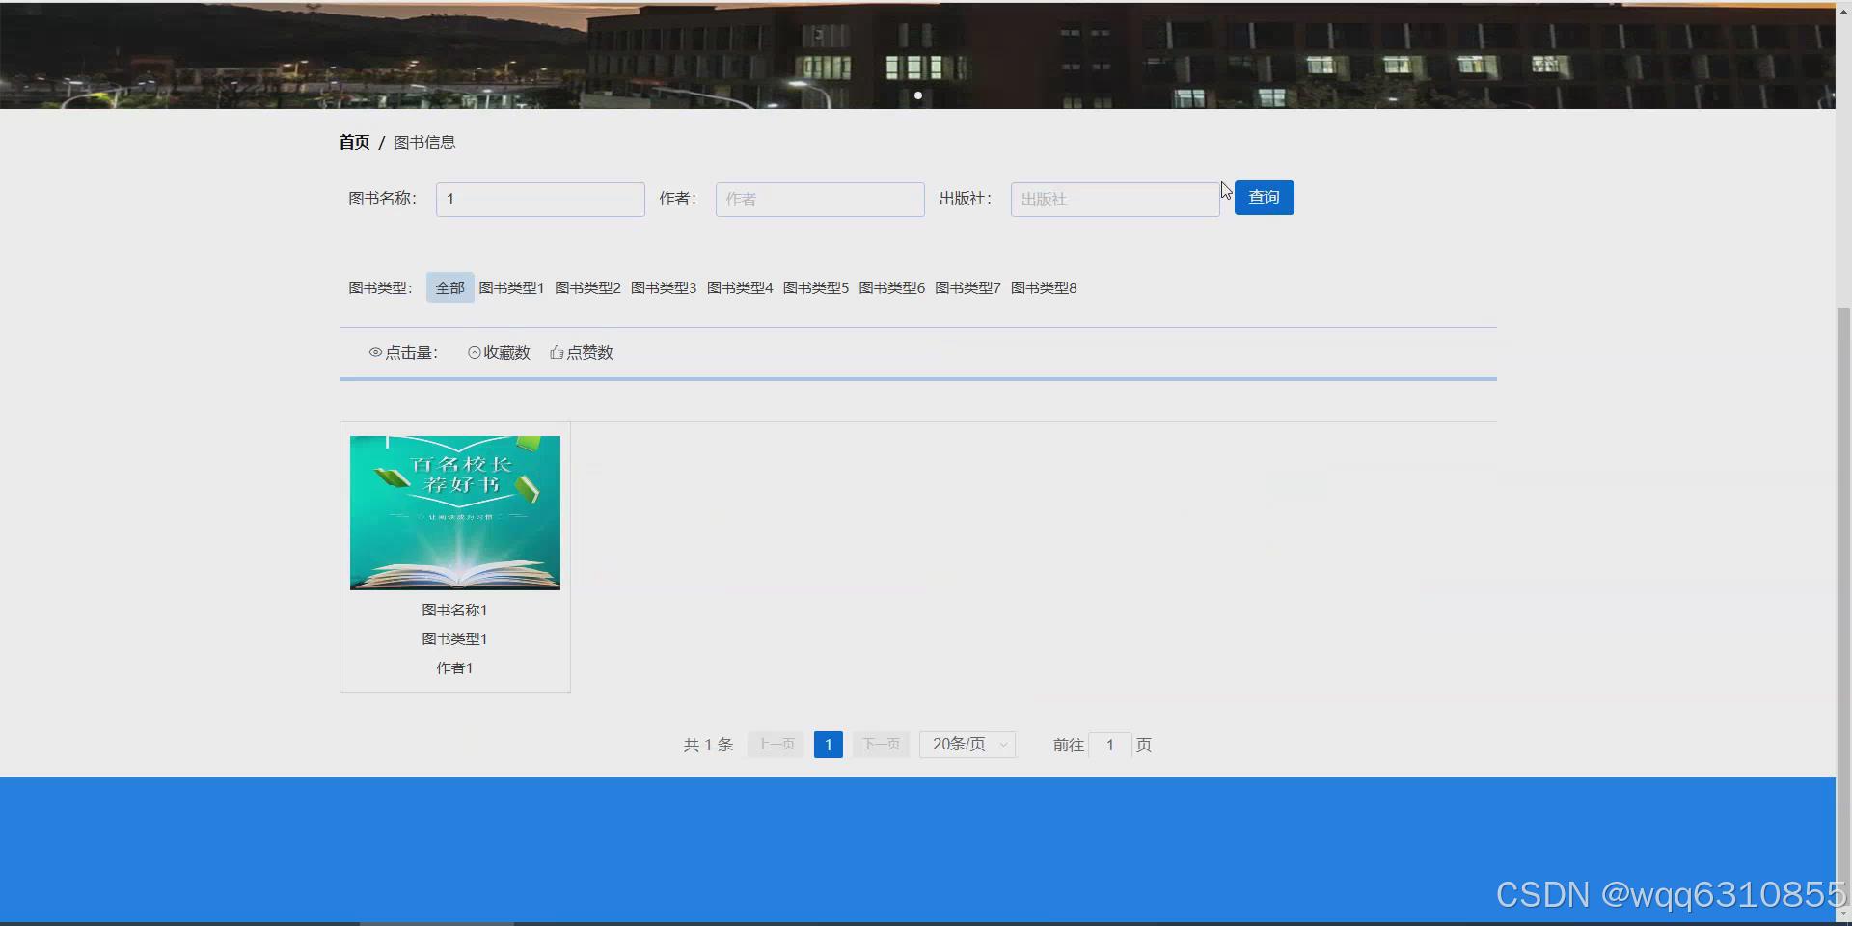Click the 下一页 pagination button
The height and width of the screenshot is (926, 1852).
[x=880, y=744]
